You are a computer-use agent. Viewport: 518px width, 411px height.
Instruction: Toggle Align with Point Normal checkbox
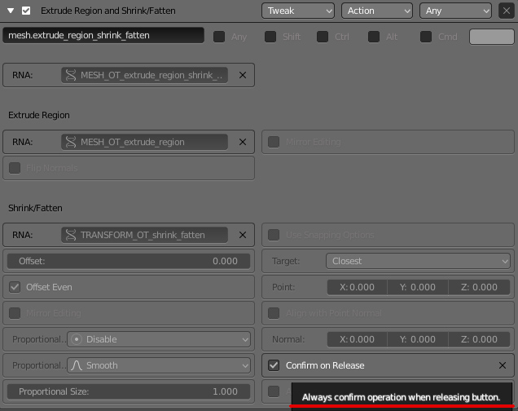[274, 313]
